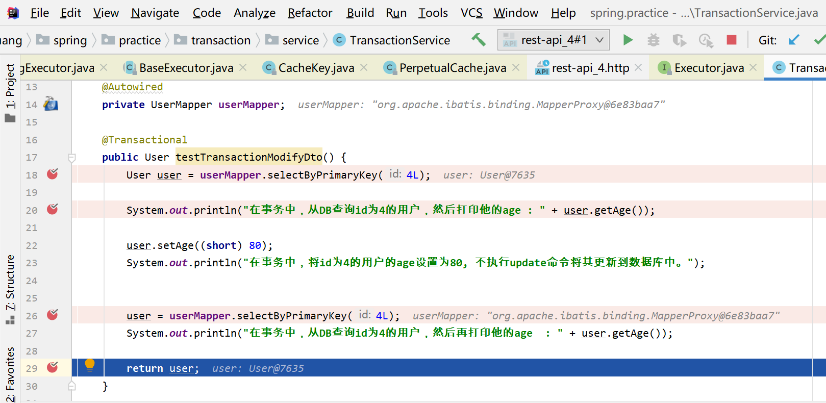Close the CacheKey.java tab
This screenshot has height=403, width=826.
click(364, 67)
